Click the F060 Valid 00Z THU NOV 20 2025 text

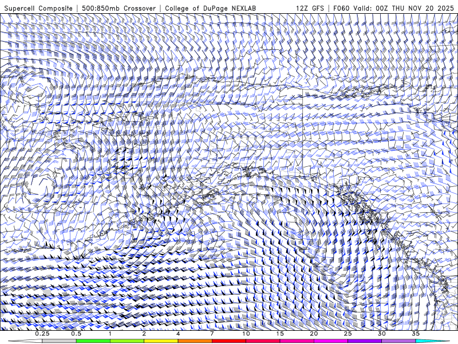coord(393,8)
